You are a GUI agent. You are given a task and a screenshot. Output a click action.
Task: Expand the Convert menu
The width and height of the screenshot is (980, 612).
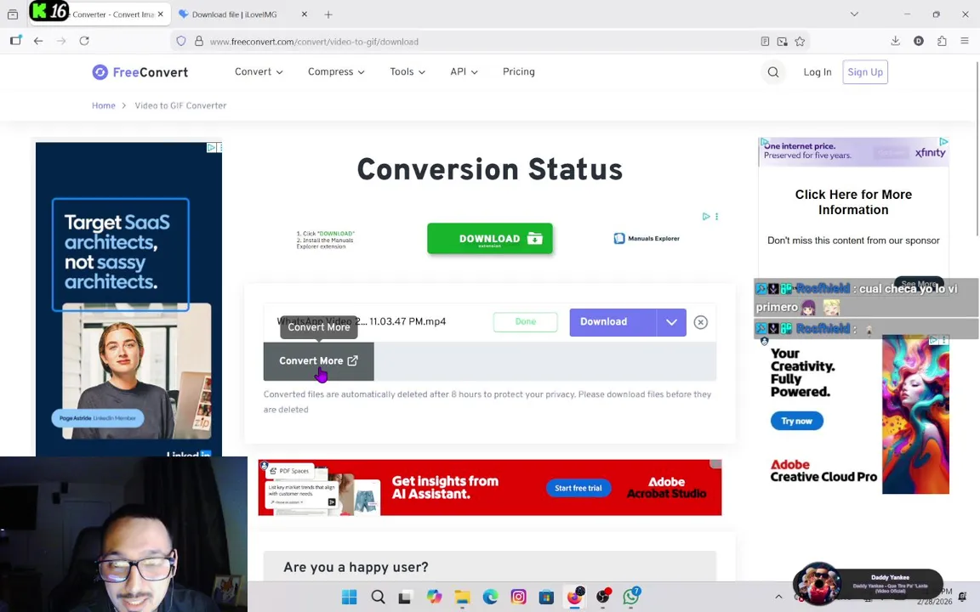tap(259, 71)
